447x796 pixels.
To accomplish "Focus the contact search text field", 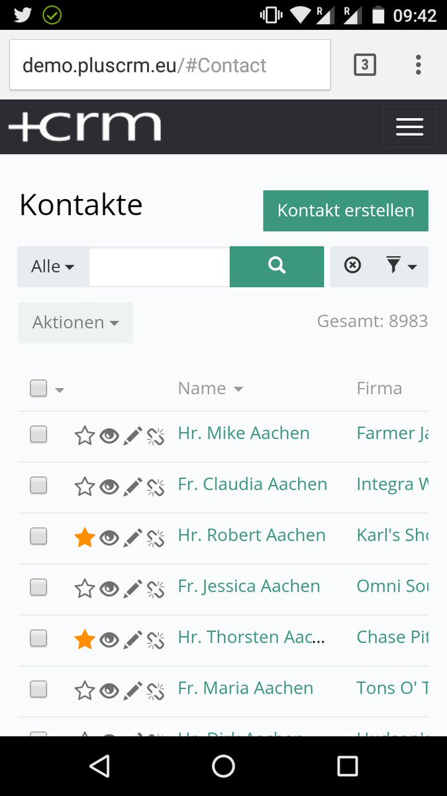I will 160,267.
